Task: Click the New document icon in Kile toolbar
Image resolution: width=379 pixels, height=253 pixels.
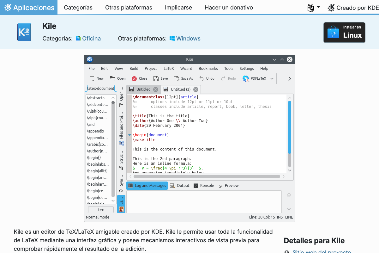Action: click(x=92, y=79)
